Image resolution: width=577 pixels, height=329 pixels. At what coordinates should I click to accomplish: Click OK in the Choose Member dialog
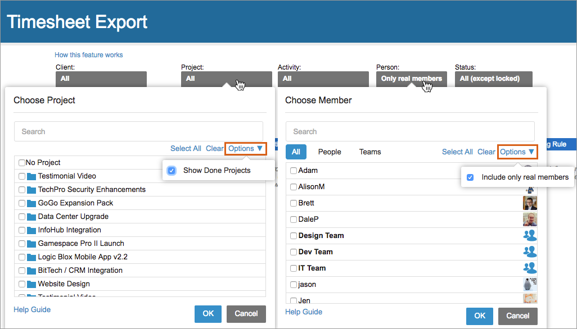pyautogui.click(x=480, y=316)
